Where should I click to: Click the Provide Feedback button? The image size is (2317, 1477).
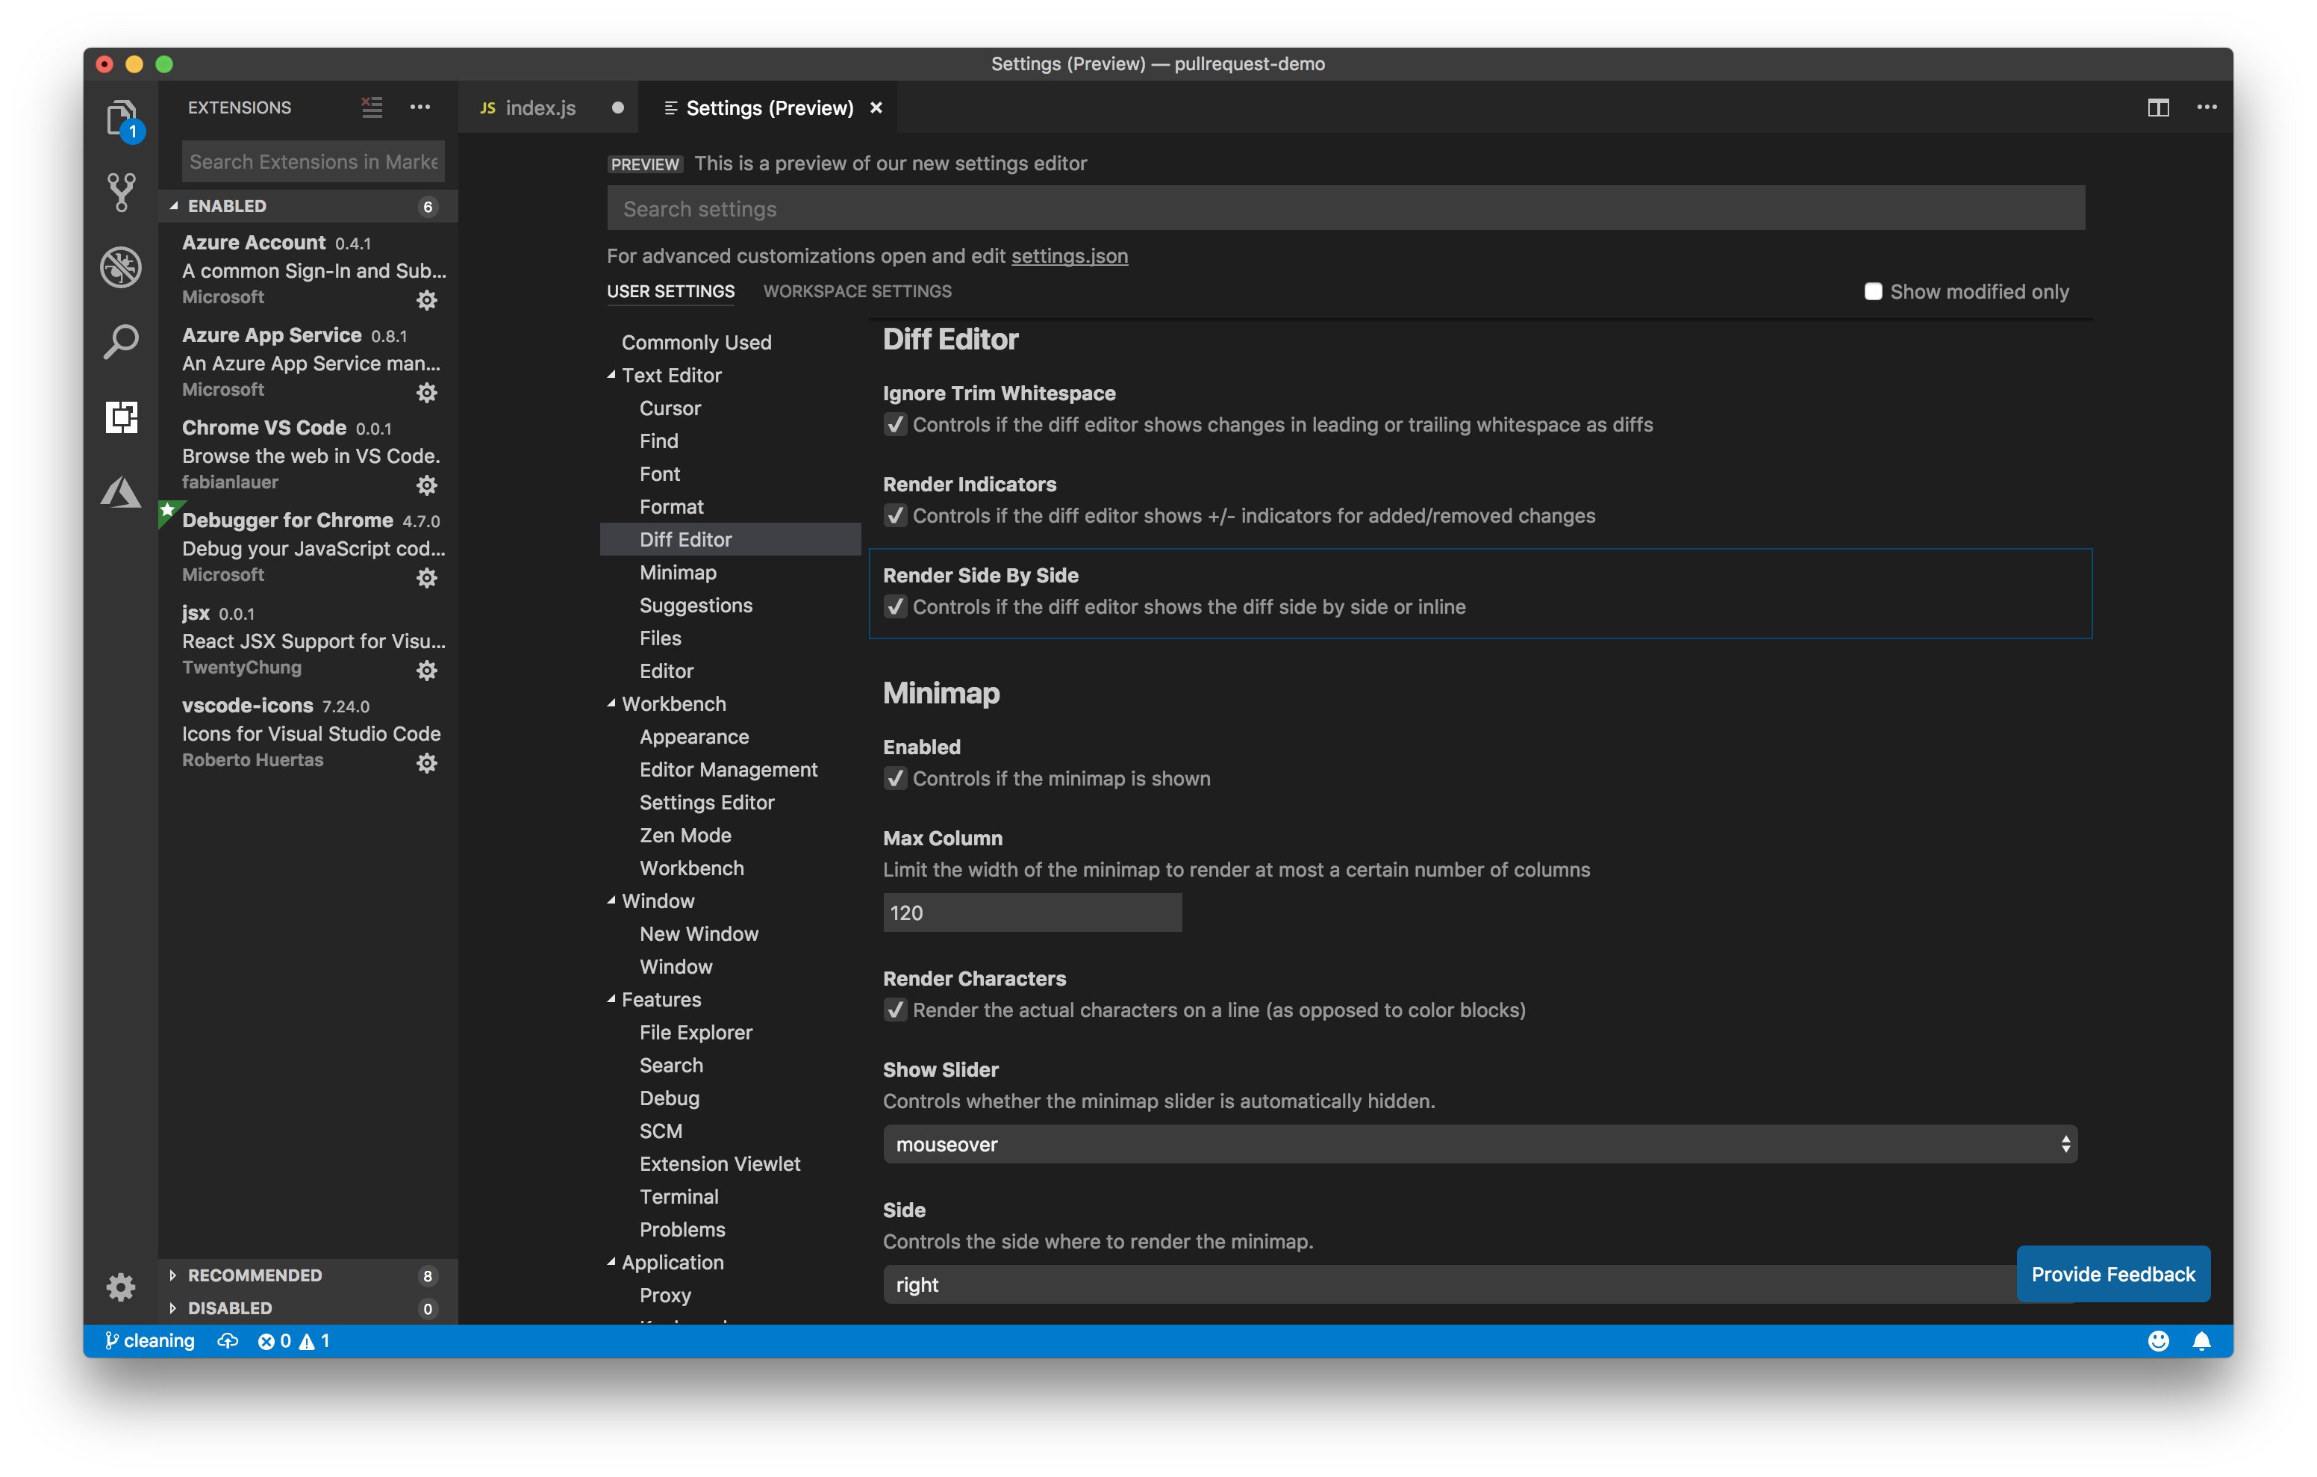[2113, 1273]
